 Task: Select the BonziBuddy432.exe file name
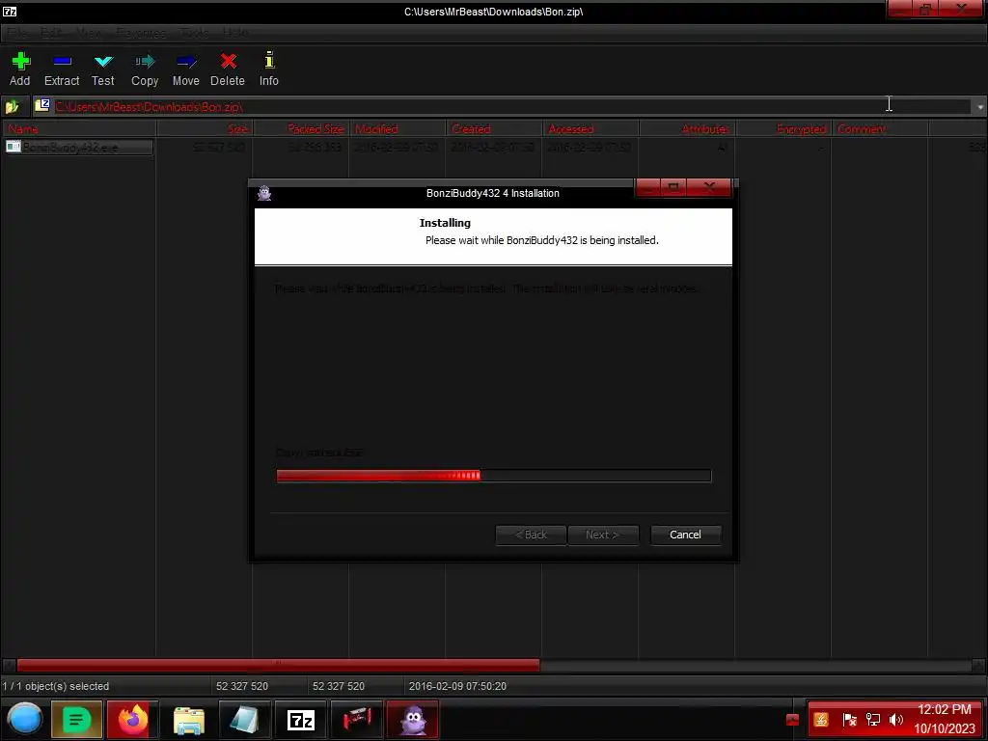tap(69, 147)
